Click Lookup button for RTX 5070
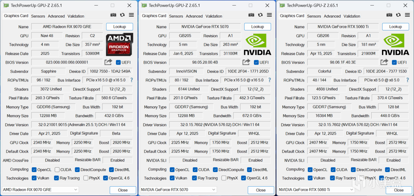 point(257,27)
